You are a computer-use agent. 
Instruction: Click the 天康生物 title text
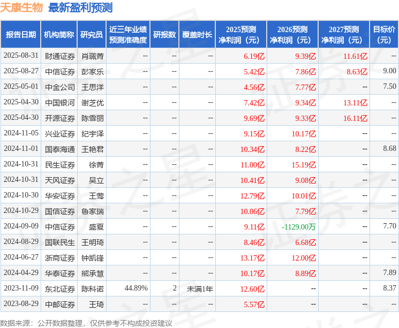pos(21,7)
